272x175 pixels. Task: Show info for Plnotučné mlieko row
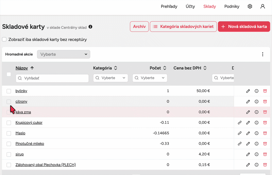(257, 144)
